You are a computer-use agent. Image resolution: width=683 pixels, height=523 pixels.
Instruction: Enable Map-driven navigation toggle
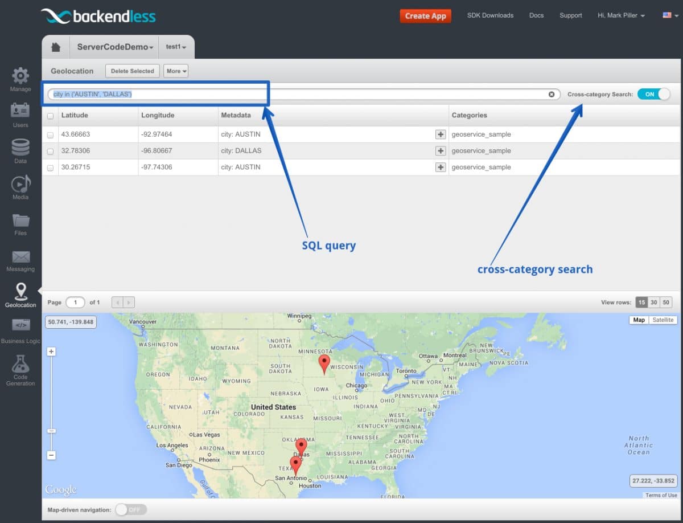pyautogui.click(x=131, y=509)
